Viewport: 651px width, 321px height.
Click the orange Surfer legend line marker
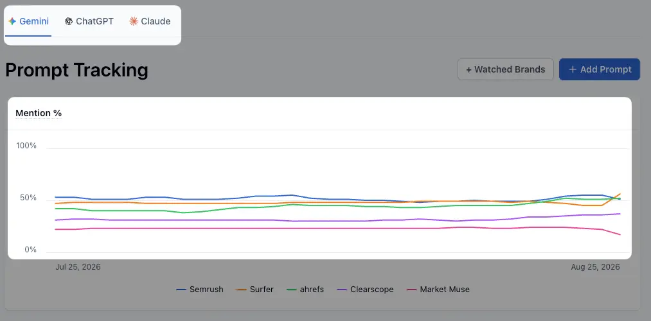241,290
